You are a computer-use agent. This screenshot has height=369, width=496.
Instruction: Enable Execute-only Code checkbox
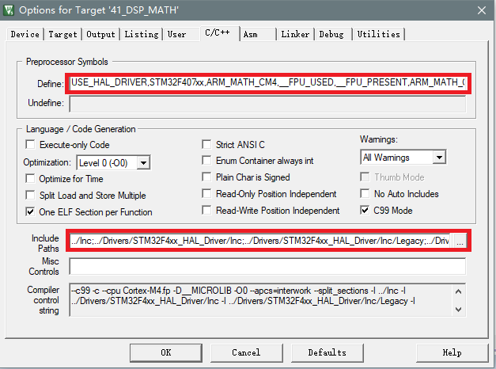click(x=31, y=145)
